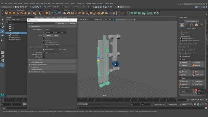
Task: Click the Undo arrow icon in status line
Action: coord(23,7)
